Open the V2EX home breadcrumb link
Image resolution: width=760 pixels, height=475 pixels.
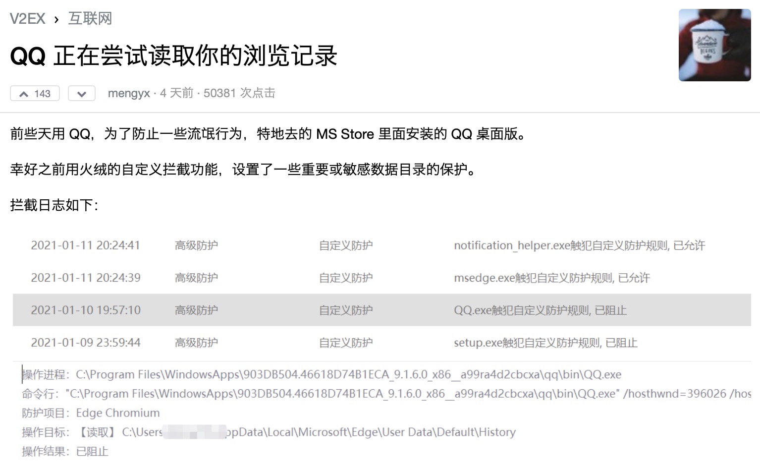(27, 19)
